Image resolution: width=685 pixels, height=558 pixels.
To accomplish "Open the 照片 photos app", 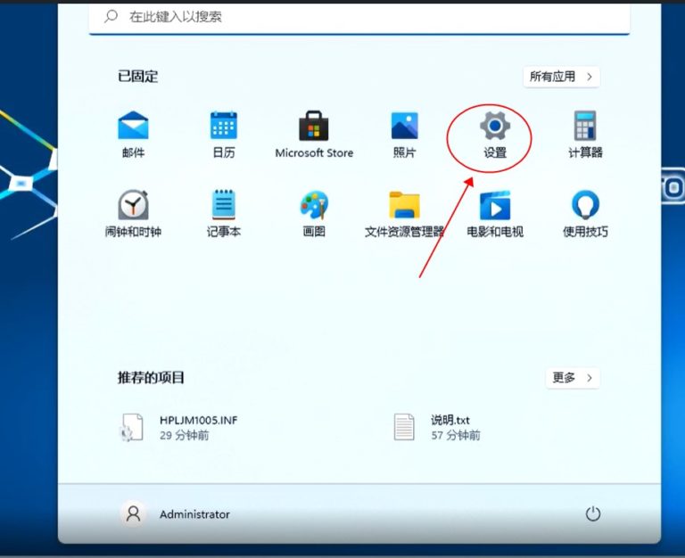I will point(405,135).
